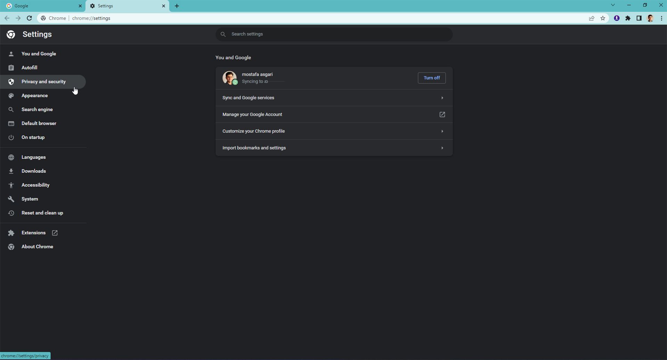Expand Import bookmarks and settings

[333, 148]
